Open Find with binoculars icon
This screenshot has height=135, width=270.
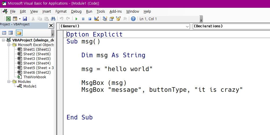(53, 19)
